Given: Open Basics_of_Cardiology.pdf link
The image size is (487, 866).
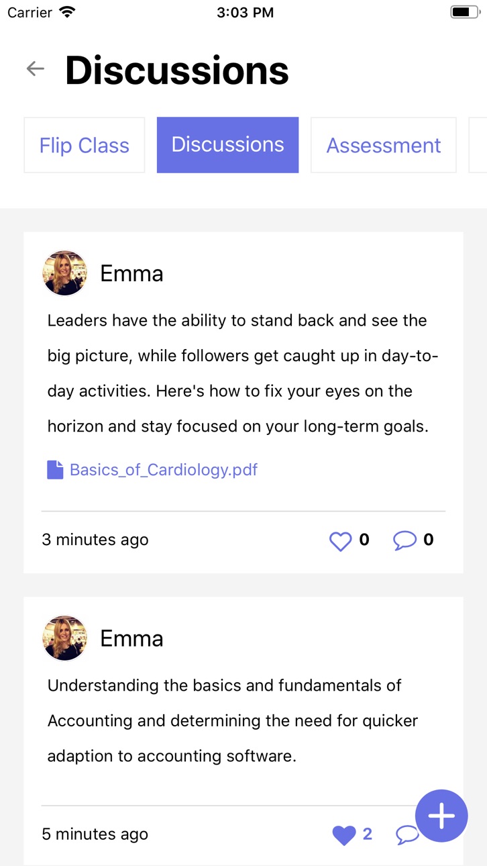Looking at the screenshot, I should tap(164, 469).
